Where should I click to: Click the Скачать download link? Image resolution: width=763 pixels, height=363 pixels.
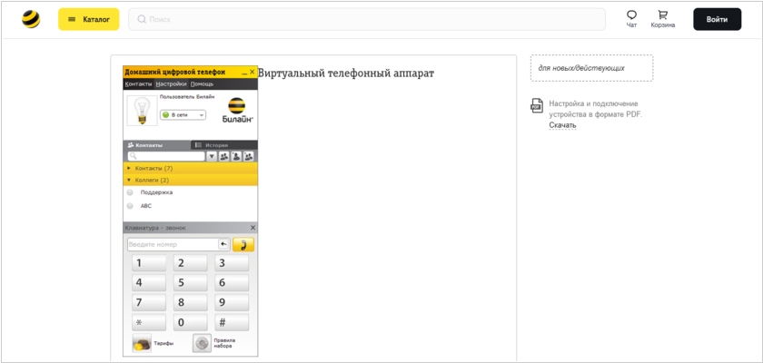pyautogui.click(x=562, y=125)
